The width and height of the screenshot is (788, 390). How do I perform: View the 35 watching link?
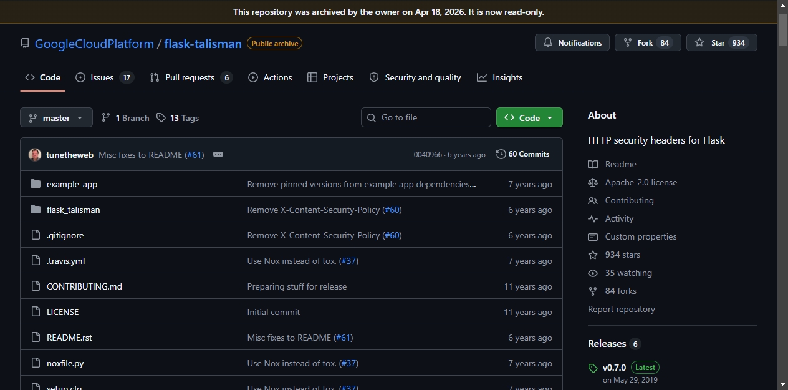tap(628, 273)
